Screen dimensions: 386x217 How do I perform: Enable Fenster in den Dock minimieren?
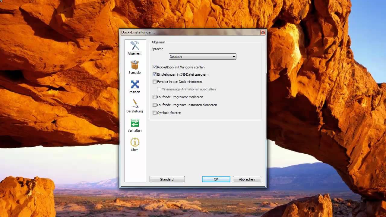(154, 82)
